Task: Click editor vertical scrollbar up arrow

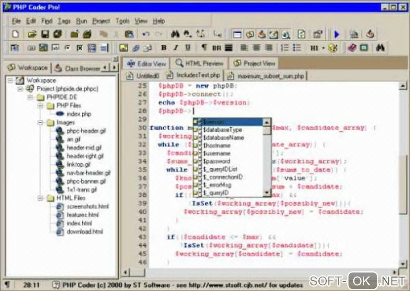Action: pos(403,86)
